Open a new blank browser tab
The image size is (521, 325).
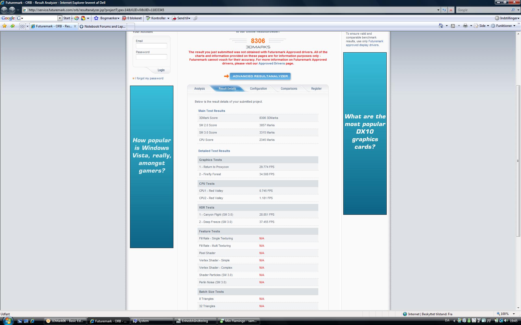pyautogui.click(x=131, y=26)
